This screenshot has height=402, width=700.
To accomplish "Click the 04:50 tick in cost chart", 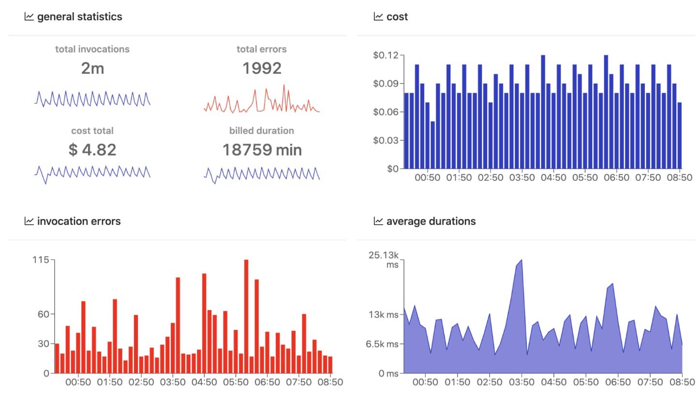I will coord(553,178).
